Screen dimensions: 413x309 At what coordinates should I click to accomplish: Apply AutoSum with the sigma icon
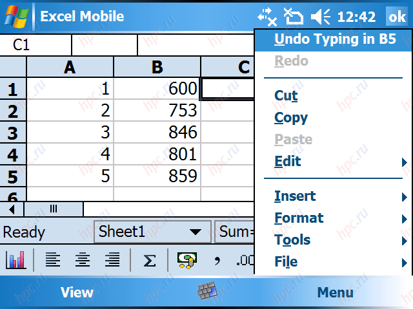[x=149, y=261]
